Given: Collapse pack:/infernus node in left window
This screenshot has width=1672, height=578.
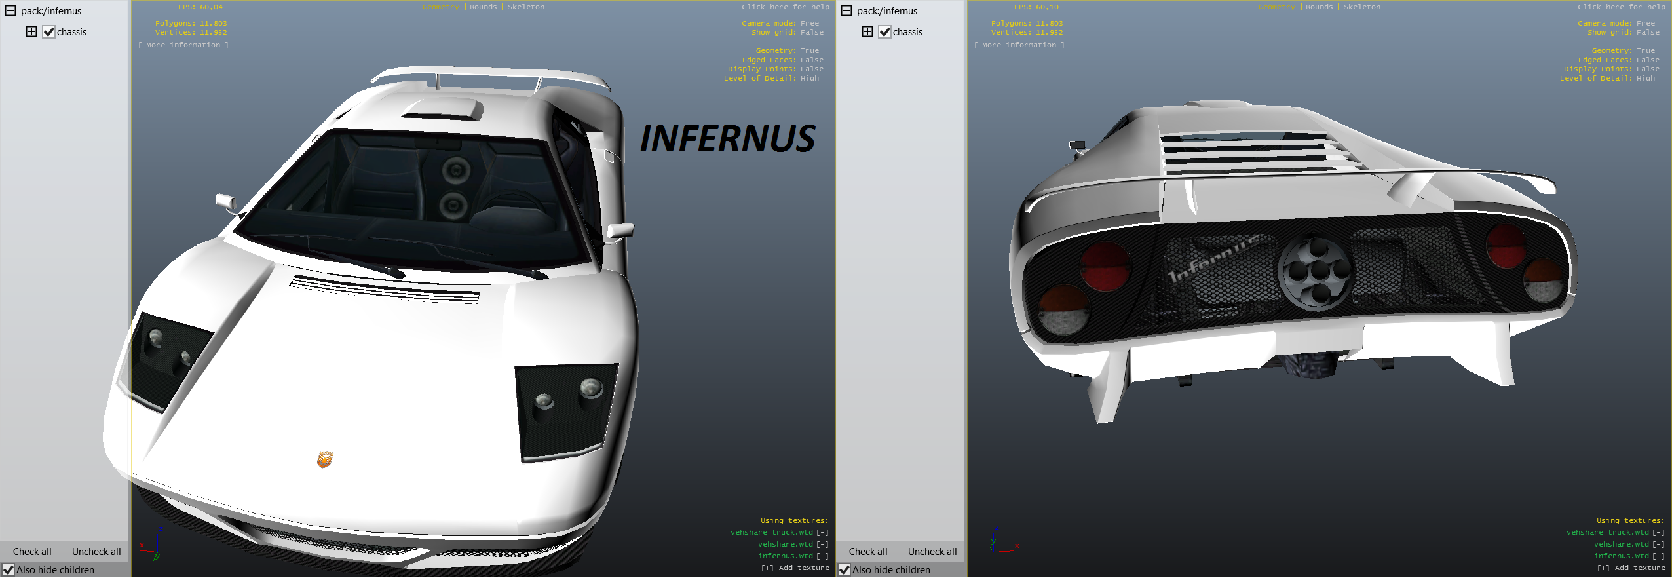Looking at the screenshot, I should tap(10, 10).
